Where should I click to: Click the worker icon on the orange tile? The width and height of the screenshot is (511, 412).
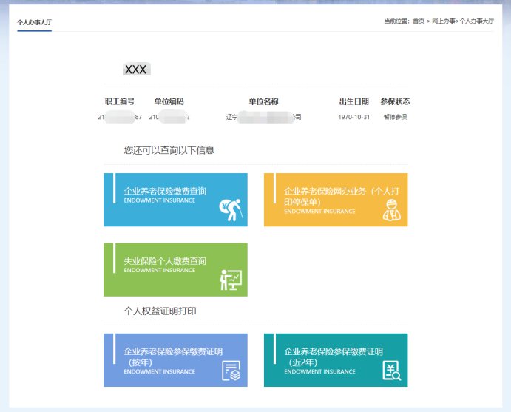pos(391,211)
